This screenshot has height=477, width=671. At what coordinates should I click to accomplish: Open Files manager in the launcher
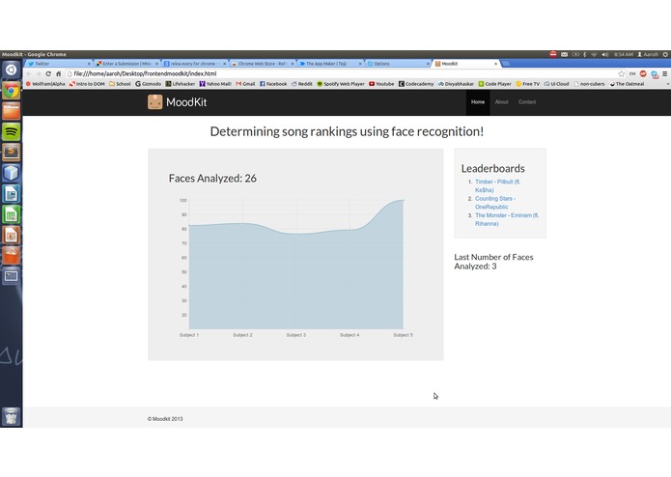(x=12, y=111)
